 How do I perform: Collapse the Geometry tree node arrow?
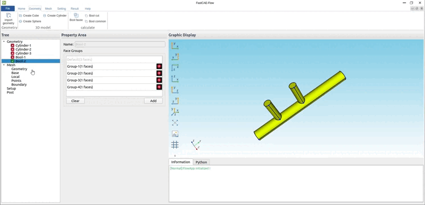4,42
